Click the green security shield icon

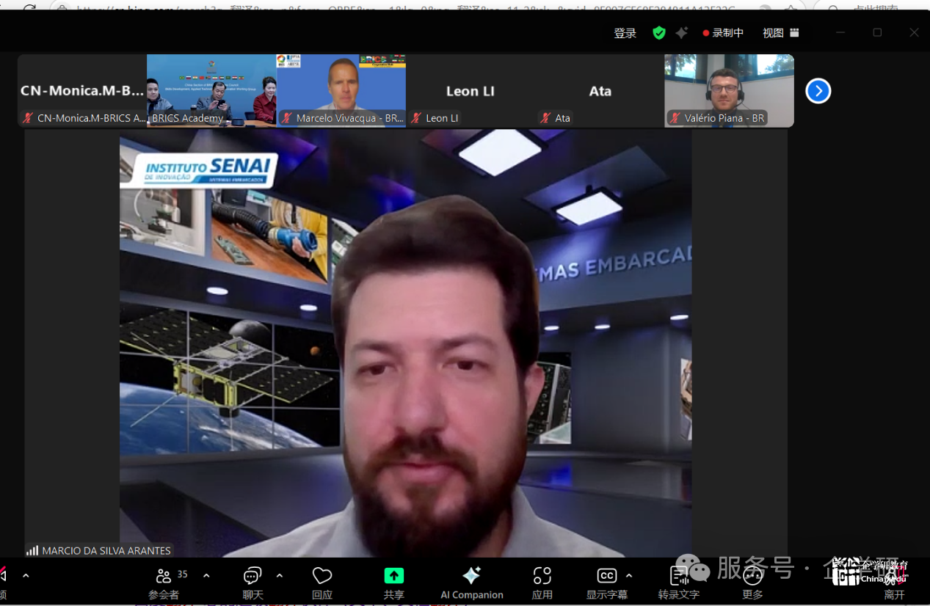point(659,33)
